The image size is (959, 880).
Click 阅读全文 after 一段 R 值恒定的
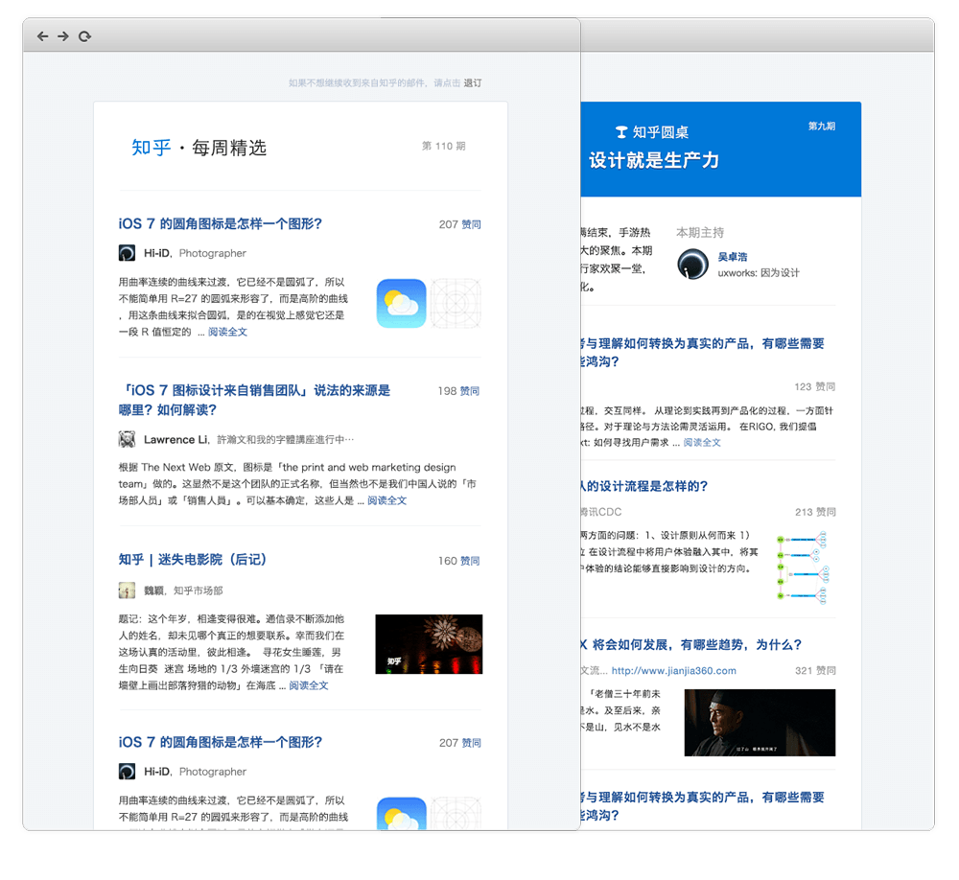227,332
